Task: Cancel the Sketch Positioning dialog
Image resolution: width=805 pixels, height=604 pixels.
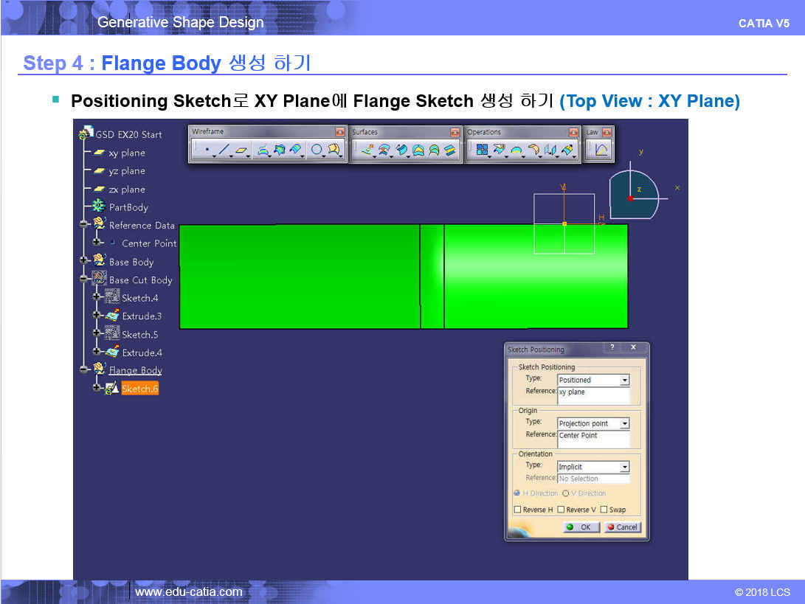Action: coord(623,527)
